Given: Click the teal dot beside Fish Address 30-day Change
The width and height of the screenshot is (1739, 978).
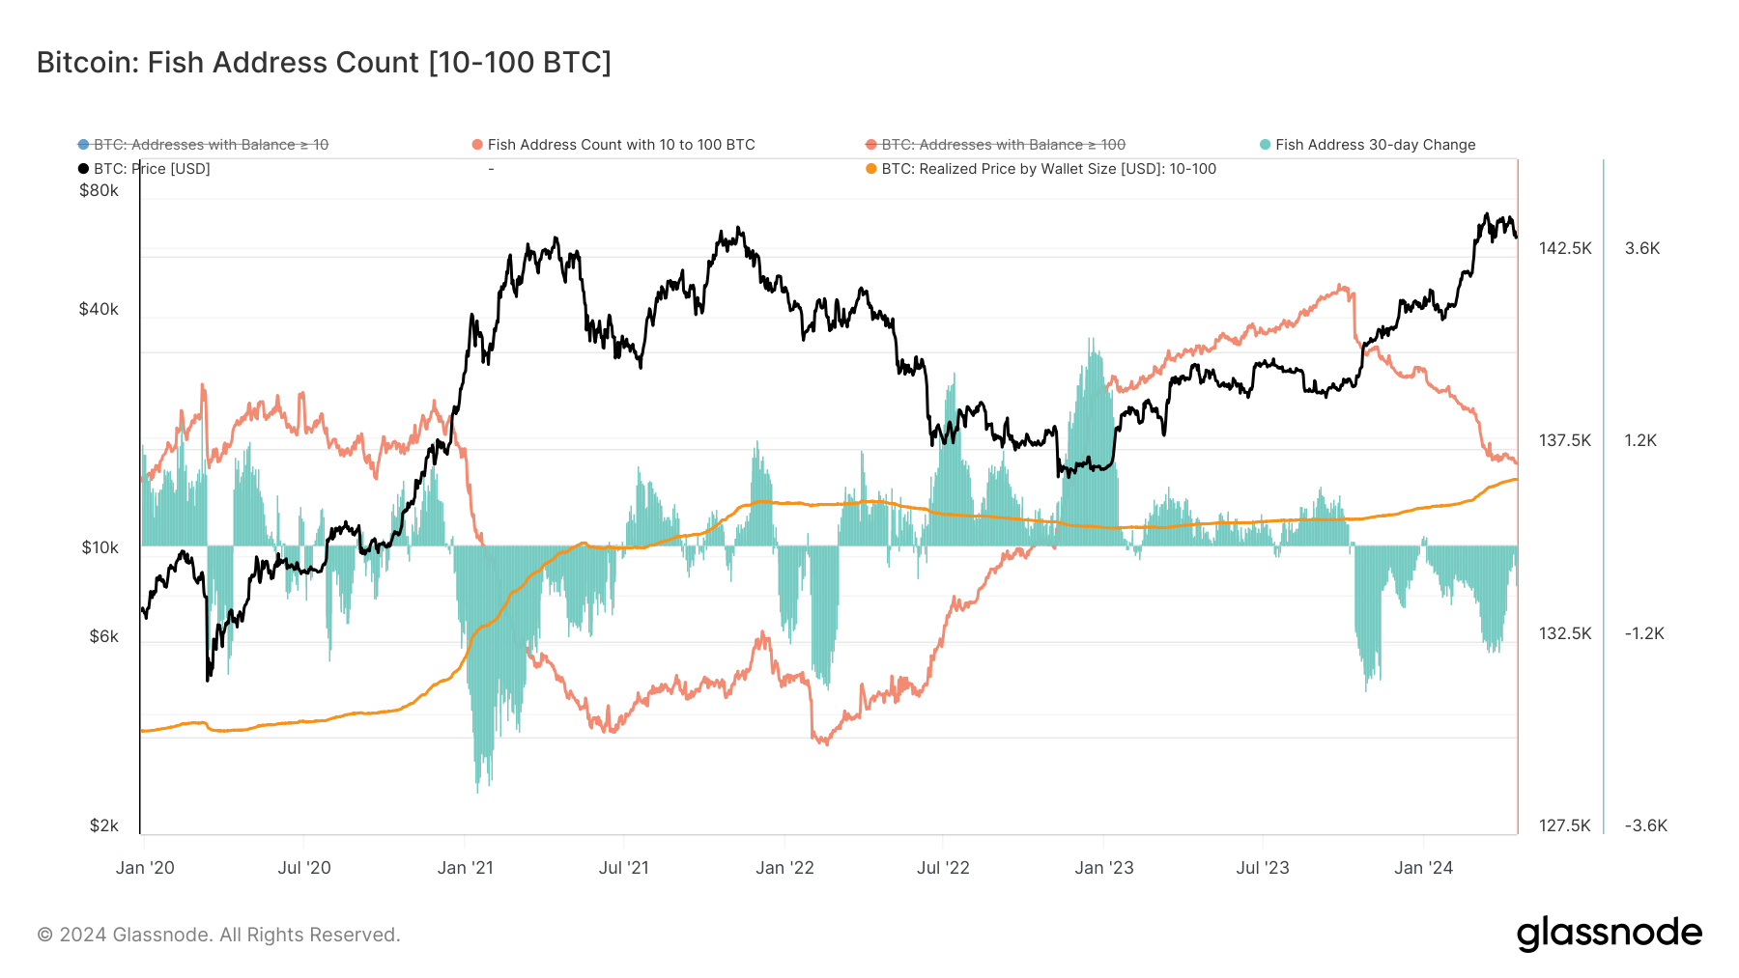Looking at the screenshot, I should pos(1265,145).
